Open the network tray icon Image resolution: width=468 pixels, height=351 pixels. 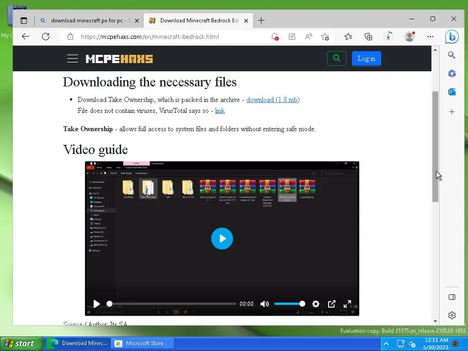click(x=400, y=344)
